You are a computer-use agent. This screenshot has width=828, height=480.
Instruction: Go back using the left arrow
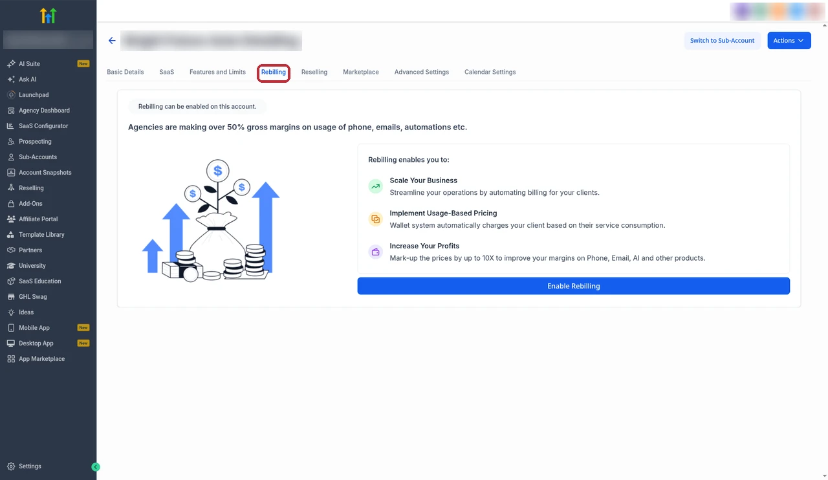pos(112,41)
